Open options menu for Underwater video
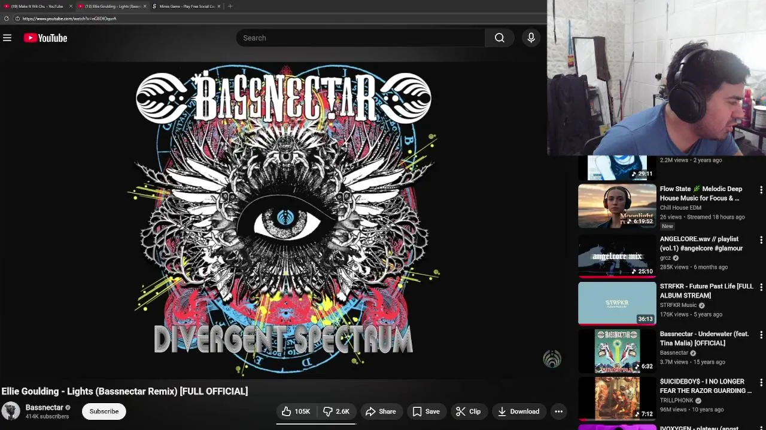 (761, 335)
